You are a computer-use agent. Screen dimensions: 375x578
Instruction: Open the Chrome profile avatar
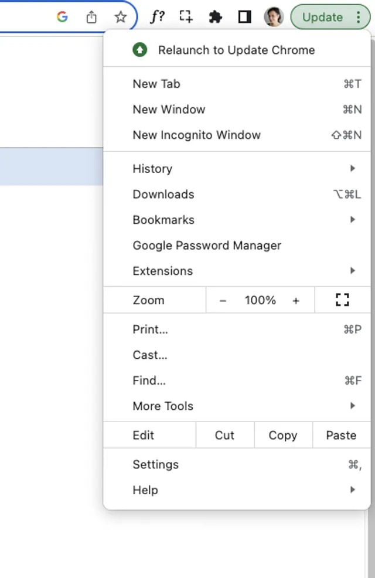tap(273, 17)
